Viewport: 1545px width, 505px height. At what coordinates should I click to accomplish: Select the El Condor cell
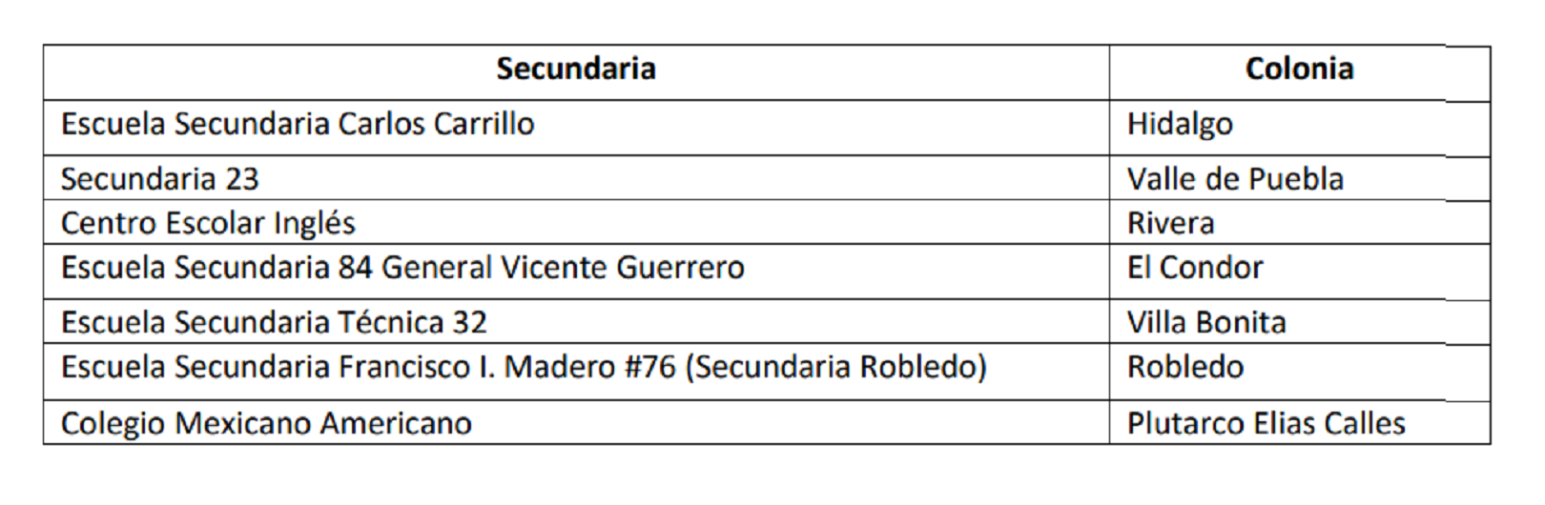[1195, 268]
